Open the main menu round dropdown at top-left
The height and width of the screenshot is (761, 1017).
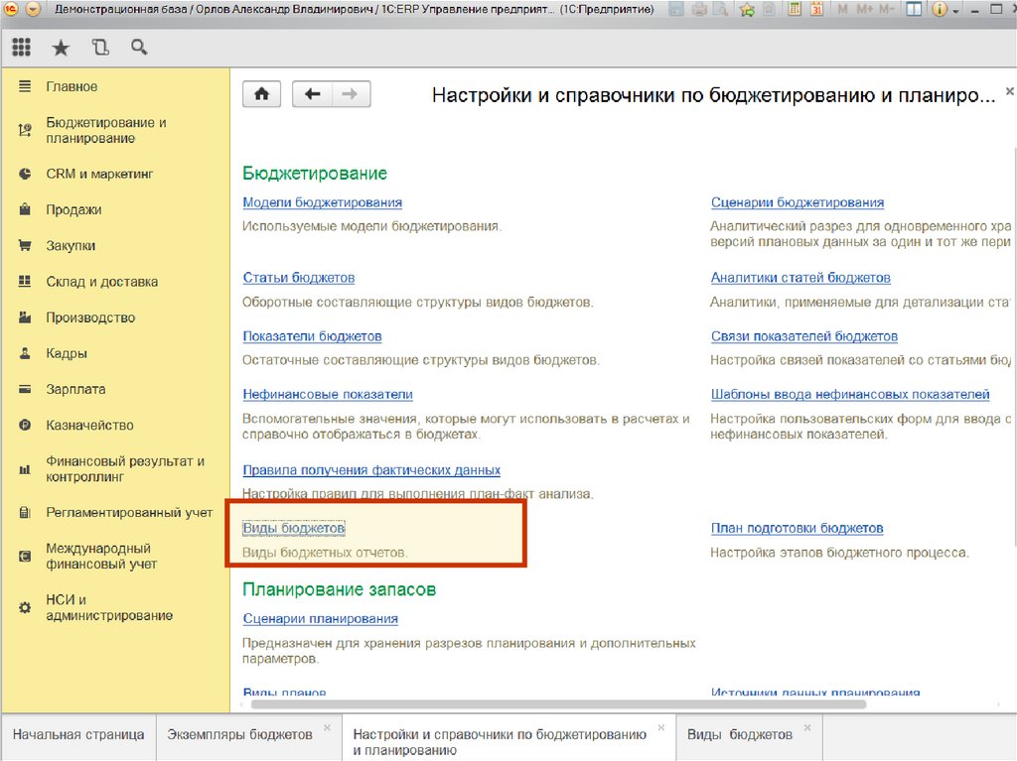34,9
